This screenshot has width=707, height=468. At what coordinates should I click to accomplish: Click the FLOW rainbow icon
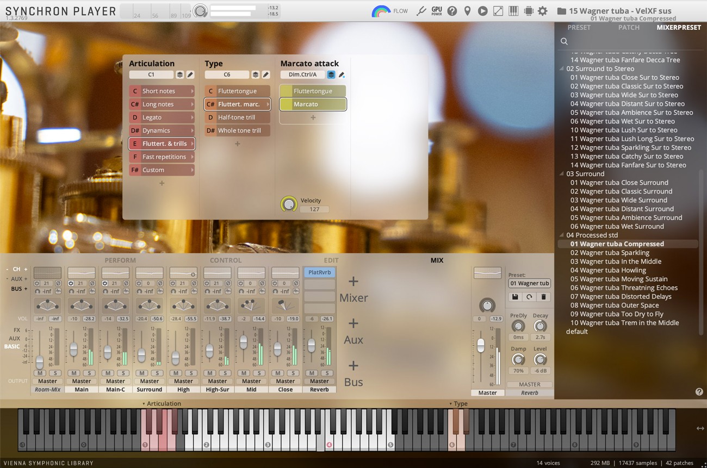click(381, 11)
